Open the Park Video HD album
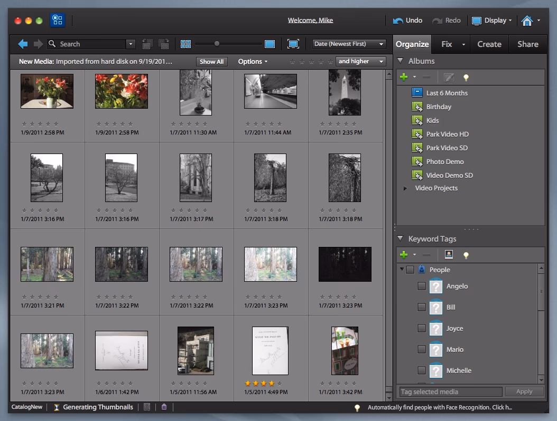 (x=448, y=133)
